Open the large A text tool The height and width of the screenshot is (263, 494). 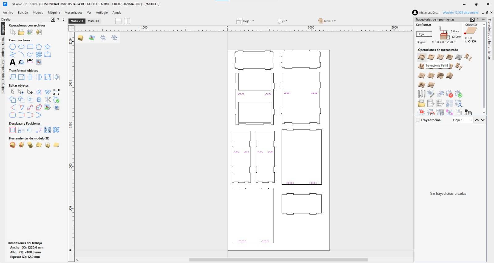12,62
